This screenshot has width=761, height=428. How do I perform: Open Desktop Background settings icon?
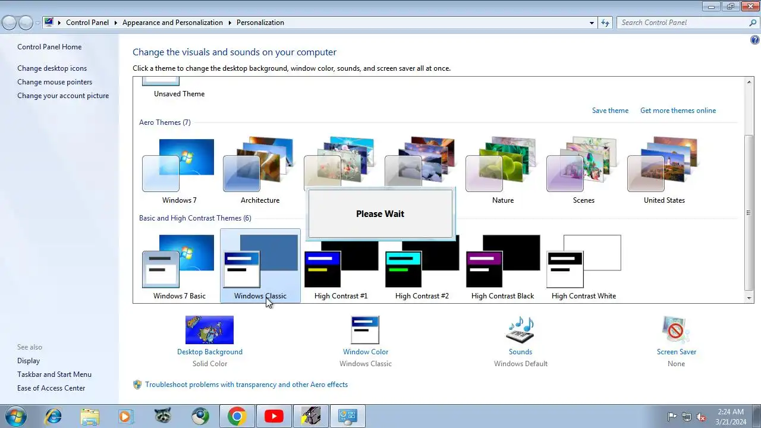coord(209,330)
